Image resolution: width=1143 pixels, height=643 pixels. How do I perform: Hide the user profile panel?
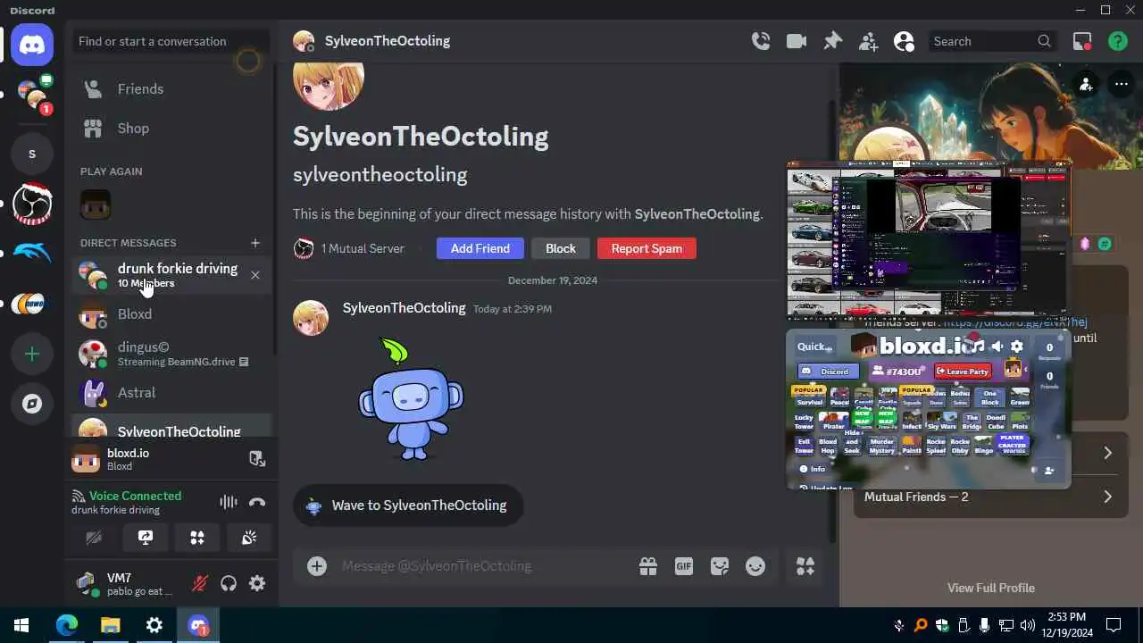[x=904, y=41]
